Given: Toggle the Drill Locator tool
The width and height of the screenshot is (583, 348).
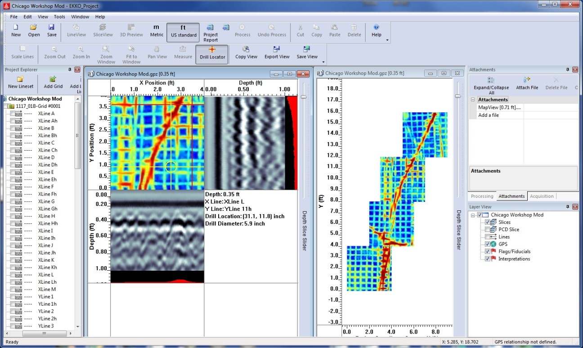Looking at the screenshot, I should coord(212,54).
